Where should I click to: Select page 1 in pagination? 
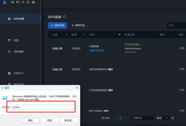click(120, 118)
